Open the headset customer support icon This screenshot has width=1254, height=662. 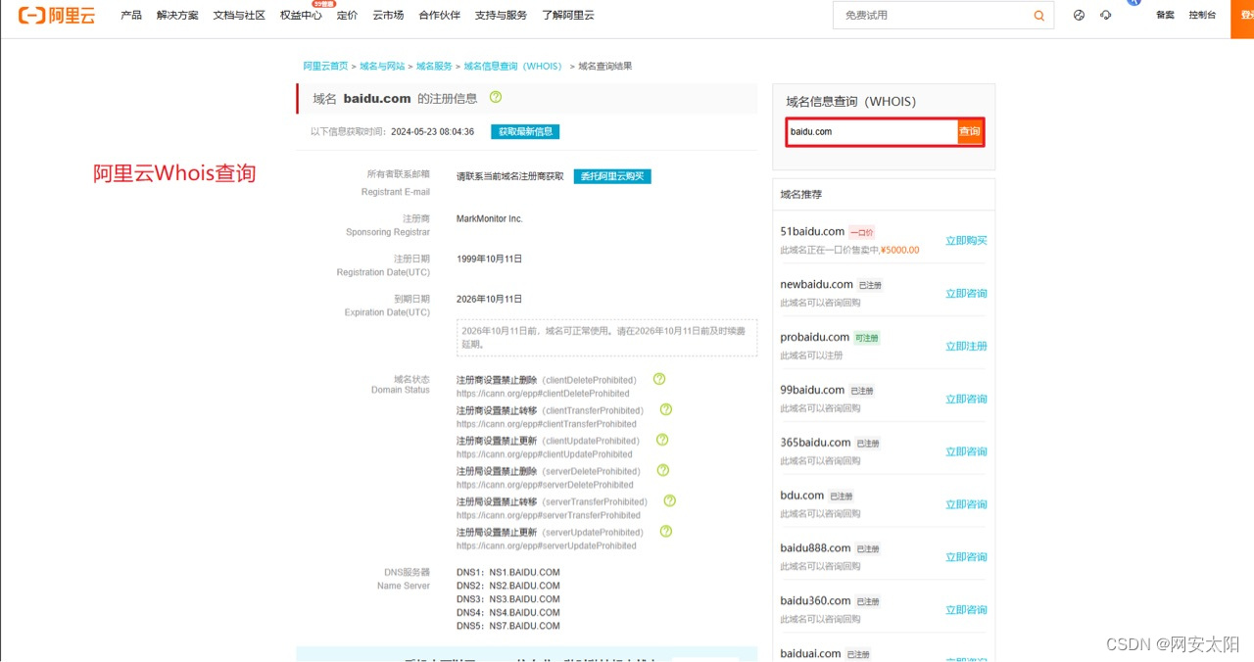1106,15
